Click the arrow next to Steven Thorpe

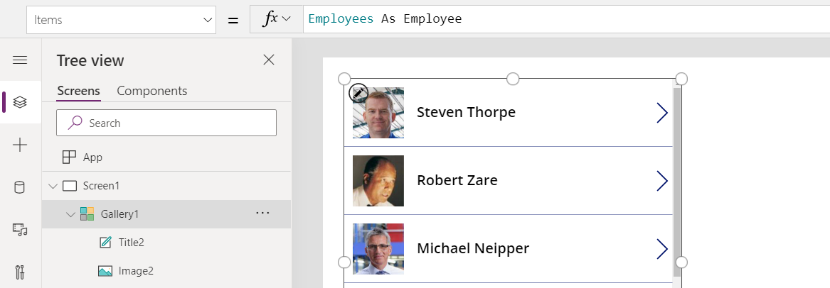(x=661, y=113)
